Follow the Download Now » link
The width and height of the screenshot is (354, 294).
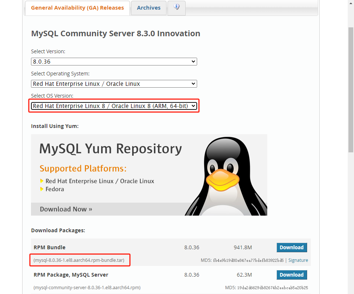click(x=66, y=209)
